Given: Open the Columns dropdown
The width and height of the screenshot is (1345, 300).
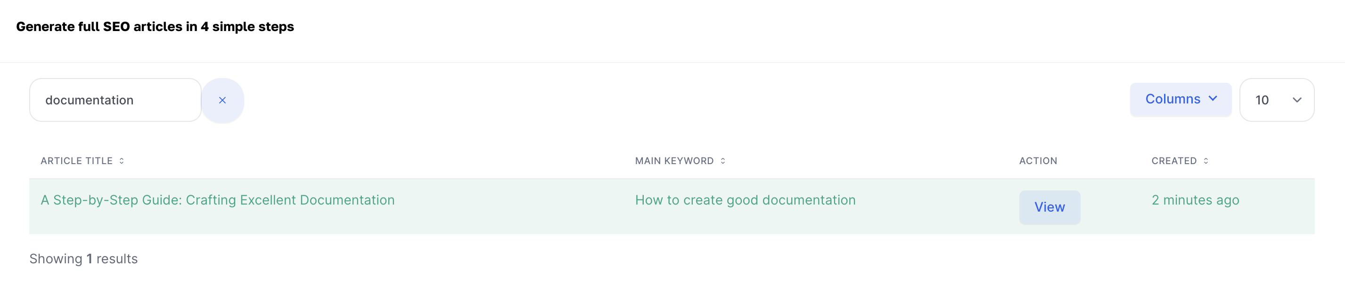Looking at the screenshot, I should click(x=1181, y=99).
